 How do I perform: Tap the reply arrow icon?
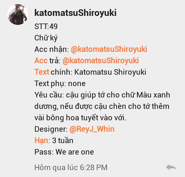pyautogui.click(x=171, y=167)
